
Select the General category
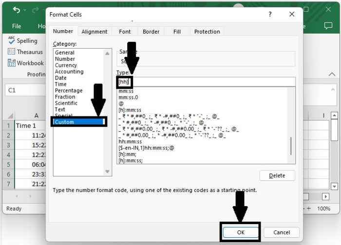click(65, 53)
